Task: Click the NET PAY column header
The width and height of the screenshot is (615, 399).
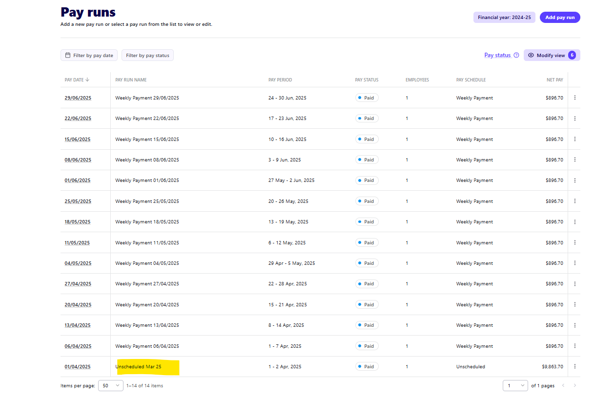Action: [x=554, y=80]
